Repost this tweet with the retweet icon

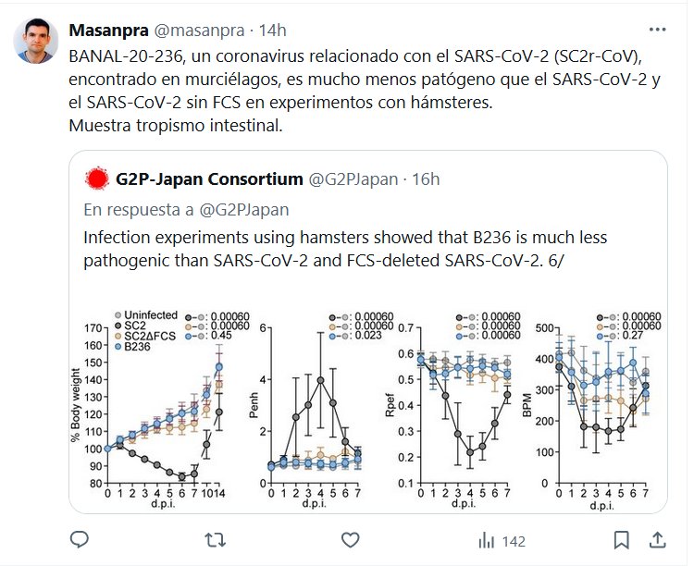215,539
